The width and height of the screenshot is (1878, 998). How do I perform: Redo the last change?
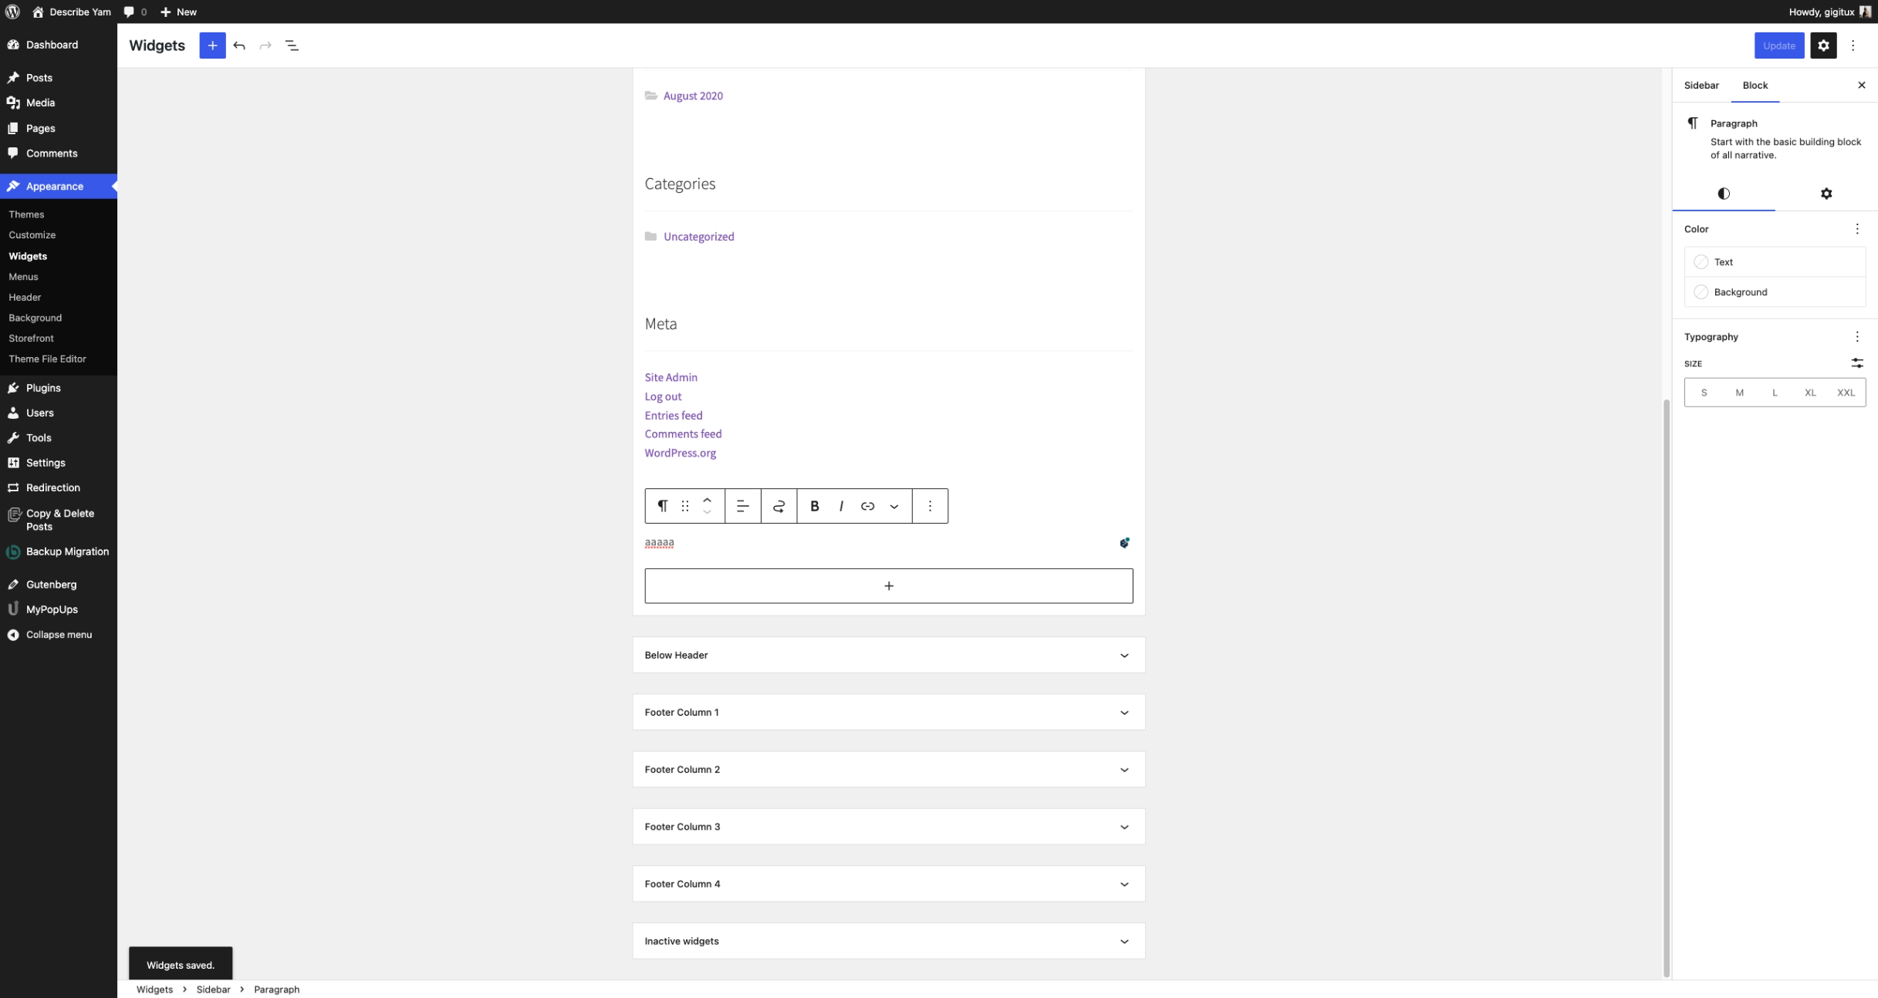265,46
